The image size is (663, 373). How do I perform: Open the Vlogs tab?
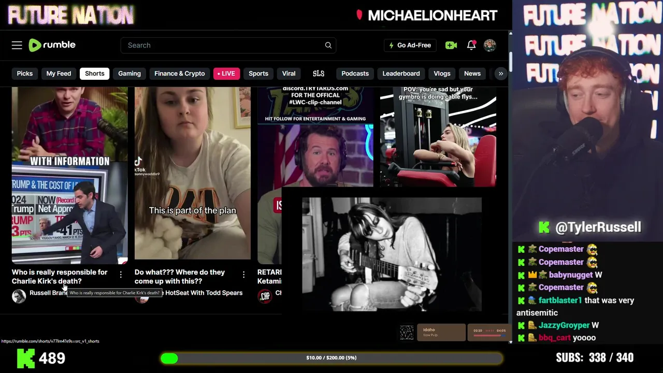click(442, 74)
